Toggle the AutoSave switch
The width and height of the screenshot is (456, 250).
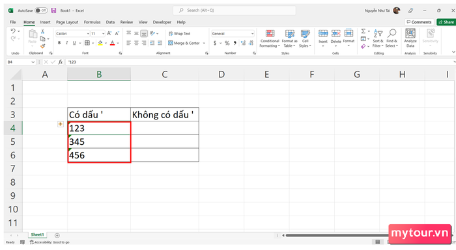[x=41, y=10]
